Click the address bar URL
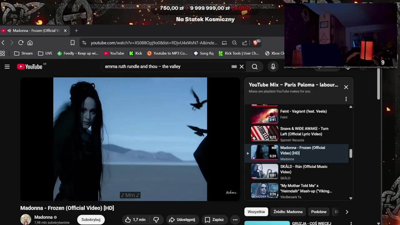This screenshot has height=225, width=400. 154,43
